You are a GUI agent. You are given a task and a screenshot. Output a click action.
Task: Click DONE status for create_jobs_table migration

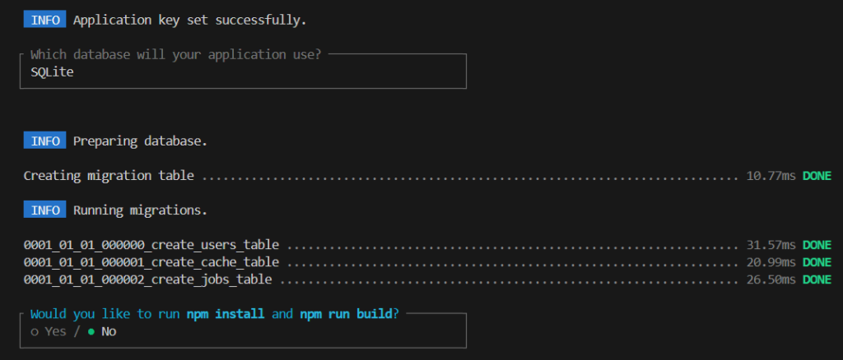point(817,279)
